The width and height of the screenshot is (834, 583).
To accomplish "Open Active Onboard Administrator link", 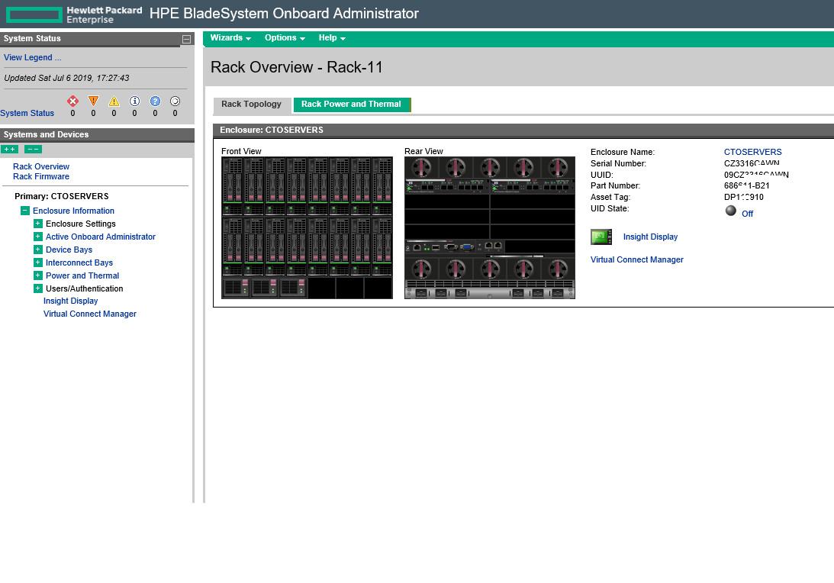I will tap(101, 237).
